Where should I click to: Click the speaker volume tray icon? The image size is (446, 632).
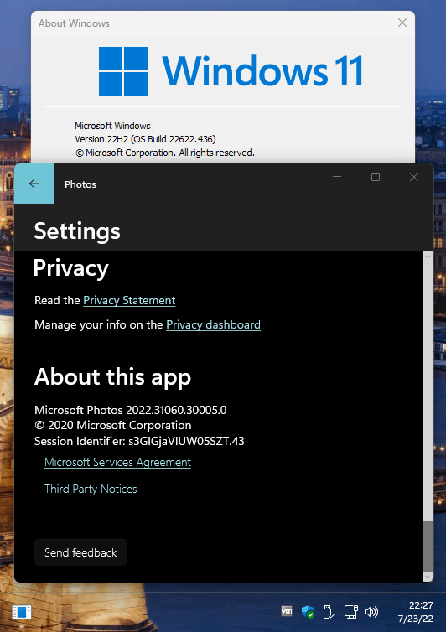pos(371,612)
